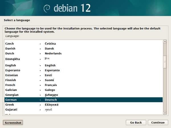
Task: Select the Dutch - Nederlands entry
Action: coord(10,53)
